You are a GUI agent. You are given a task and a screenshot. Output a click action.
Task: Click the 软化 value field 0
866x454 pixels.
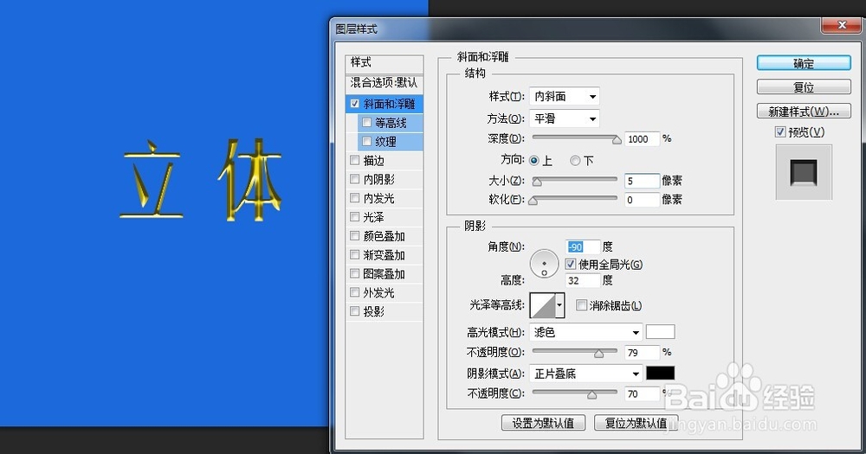(643, 200)
